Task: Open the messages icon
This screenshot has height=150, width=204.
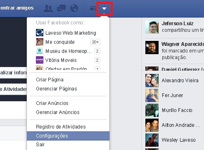Action: click(x=61, y=9)
